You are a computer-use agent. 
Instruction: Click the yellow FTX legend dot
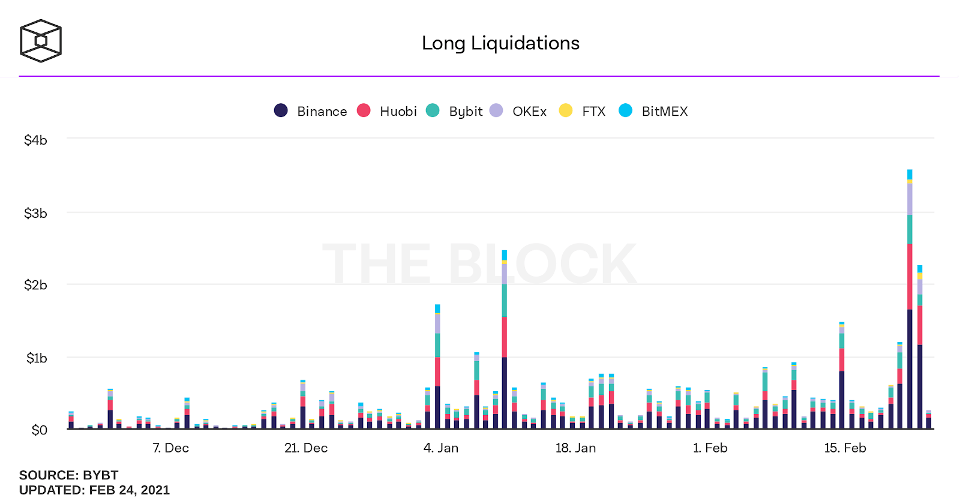pos(565,110)
